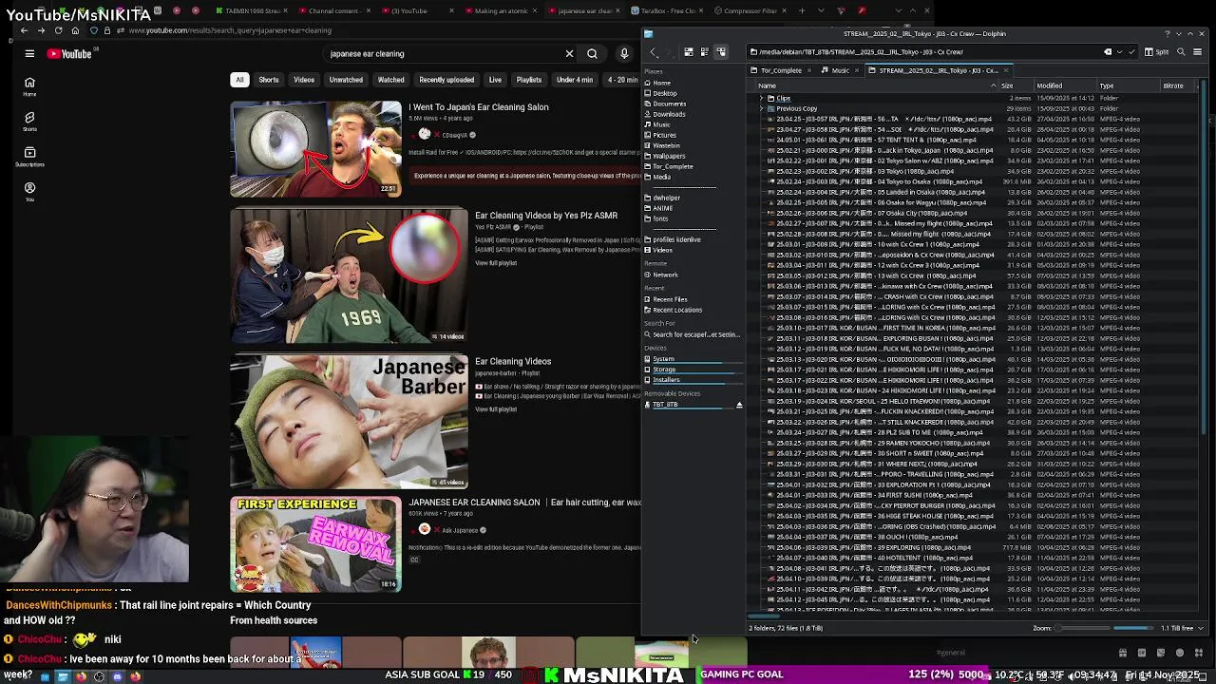This screenshot has width=1216, height=684.
Task: Switch to the Tor_Complete tab in Dolphin
Action: (x=781, y=70)
